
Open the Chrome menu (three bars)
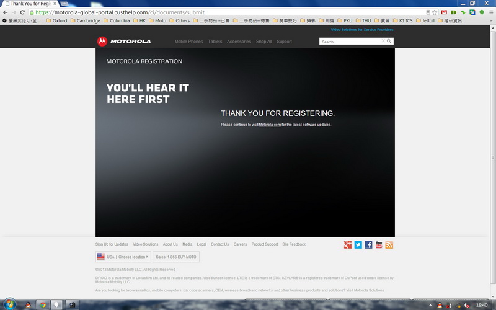(491, 12)
